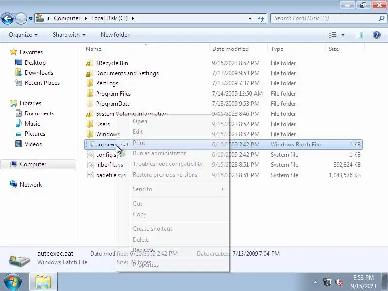Refresh the folder using the refresh button

coord(261,18)
